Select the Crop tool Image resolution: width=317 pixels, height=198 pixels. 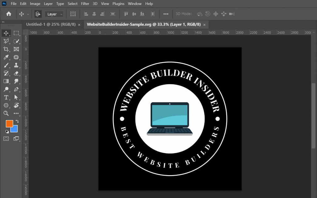[x=6, y=49]
